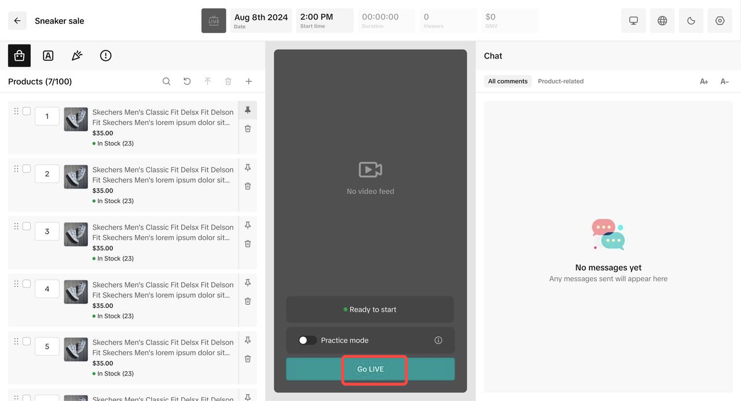This screenshot has height=401, width=741.
Task: Open the shopping bag products tab
Action: click(19, 56)
